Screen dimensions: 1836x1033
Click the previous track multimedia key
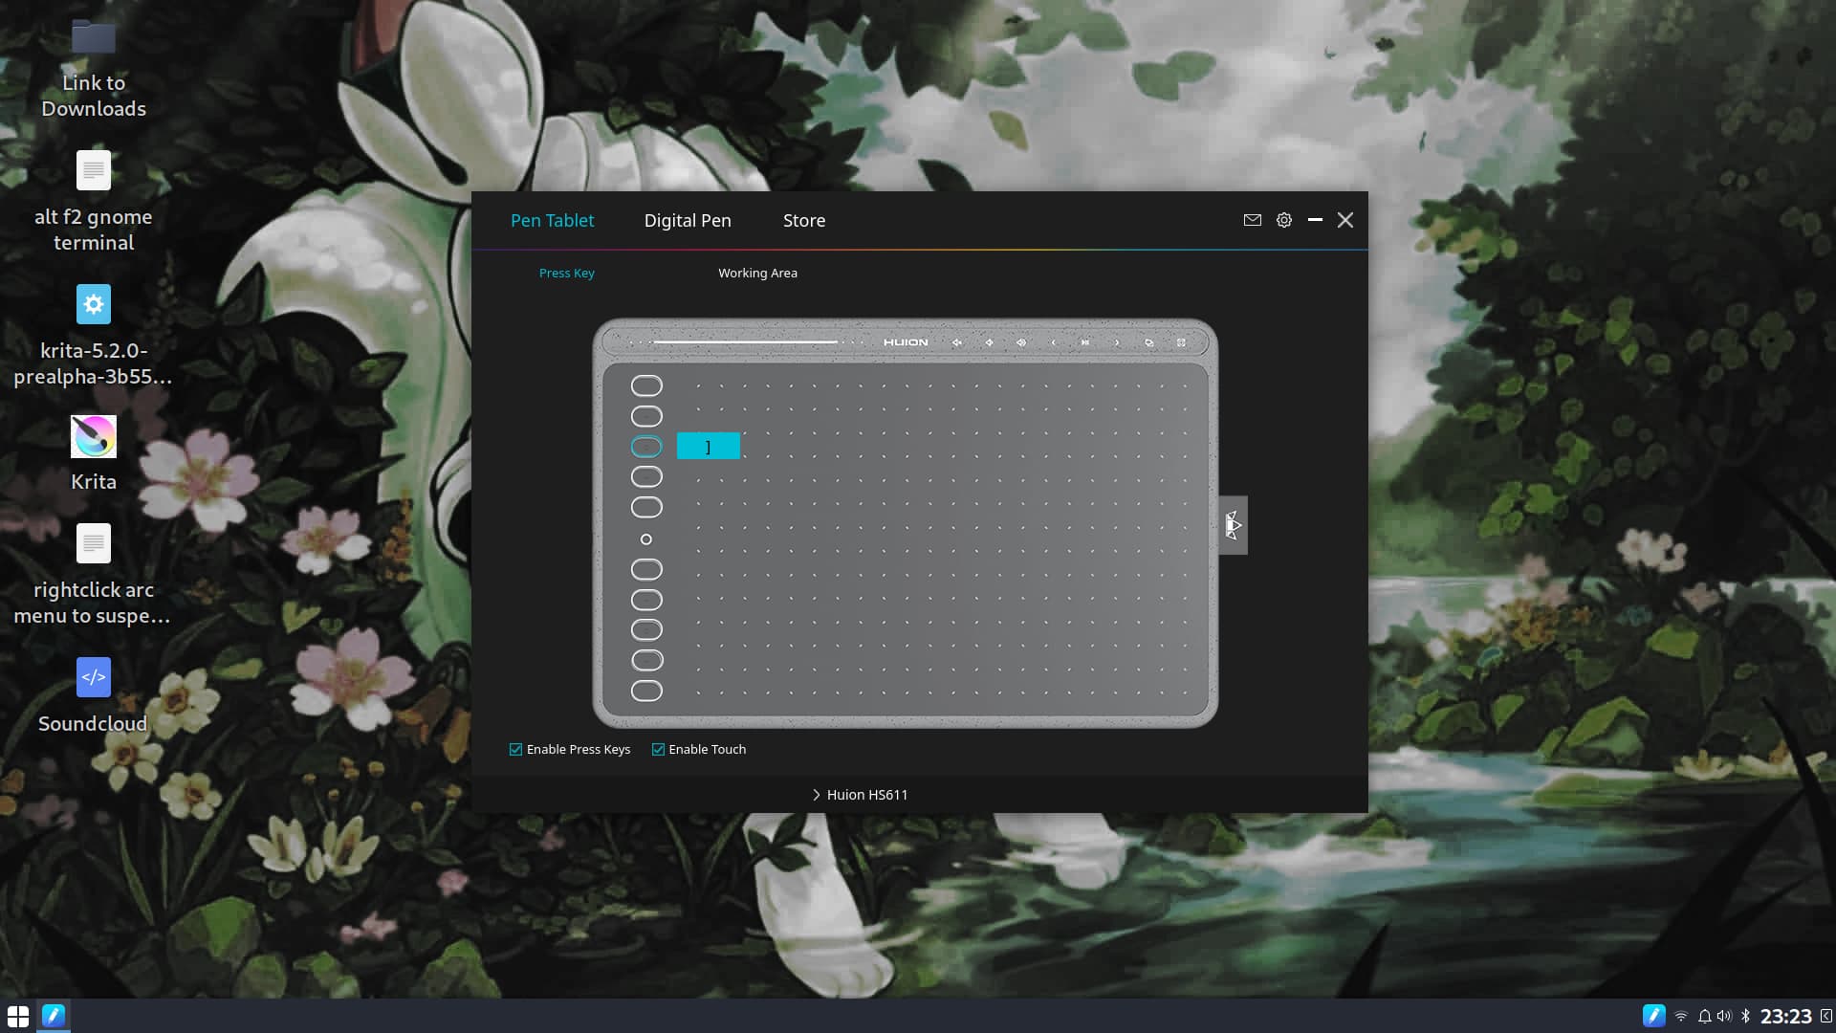[1054, 342]
